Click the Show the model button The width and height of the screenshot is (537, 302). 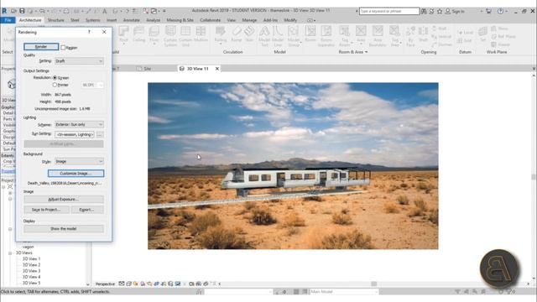(x=64, y=229)
